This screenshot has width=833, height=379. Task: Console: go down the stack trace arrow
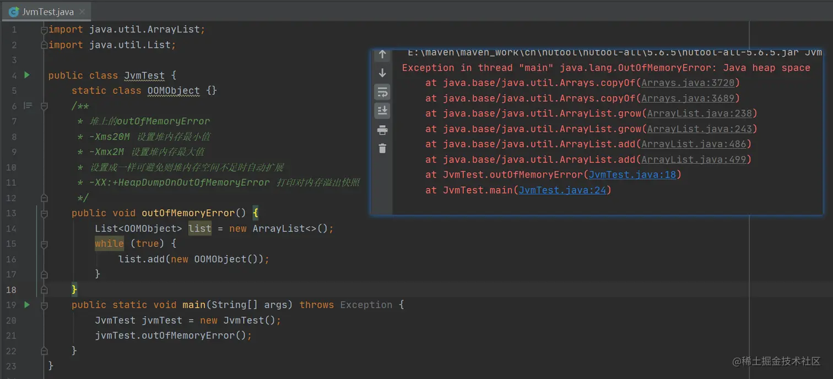click(x=382, y=73)
